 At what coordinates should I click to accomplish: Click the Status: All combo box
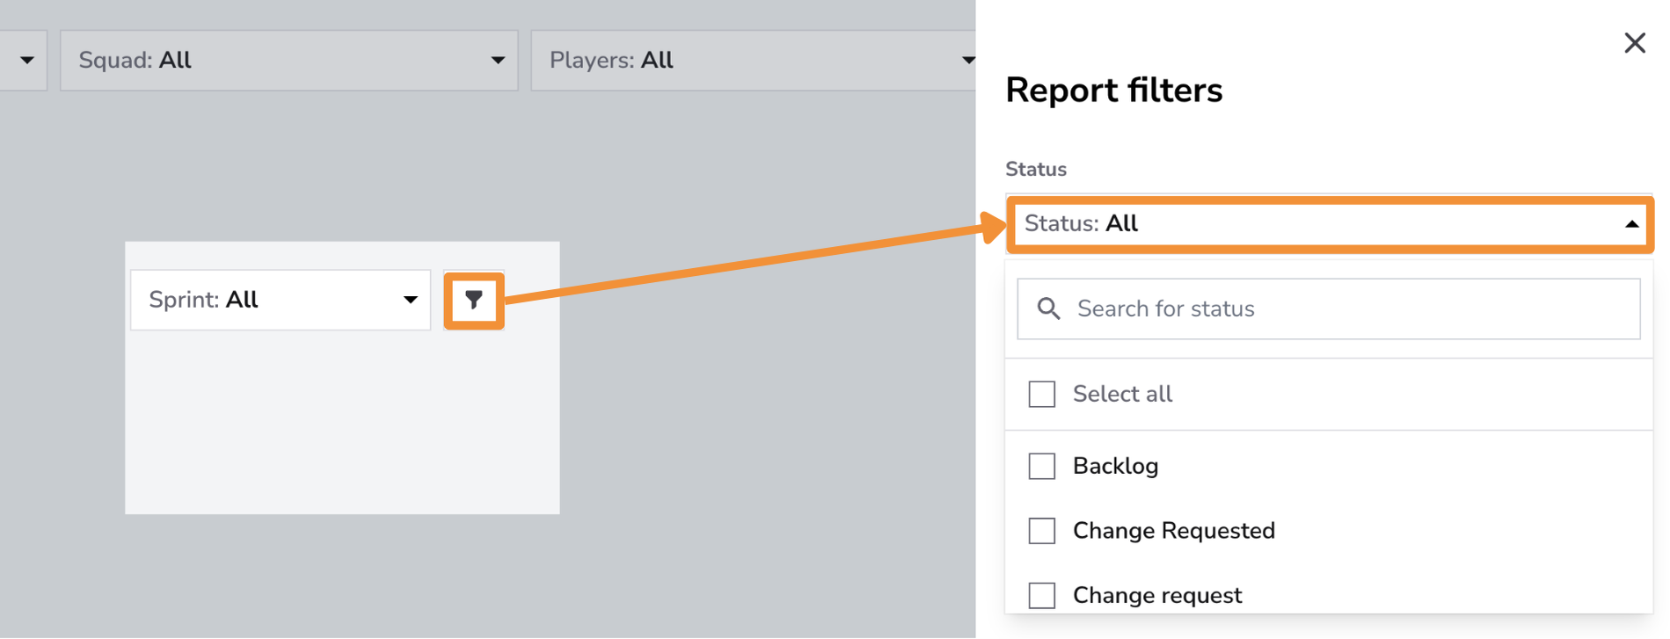coord(1330,224)
